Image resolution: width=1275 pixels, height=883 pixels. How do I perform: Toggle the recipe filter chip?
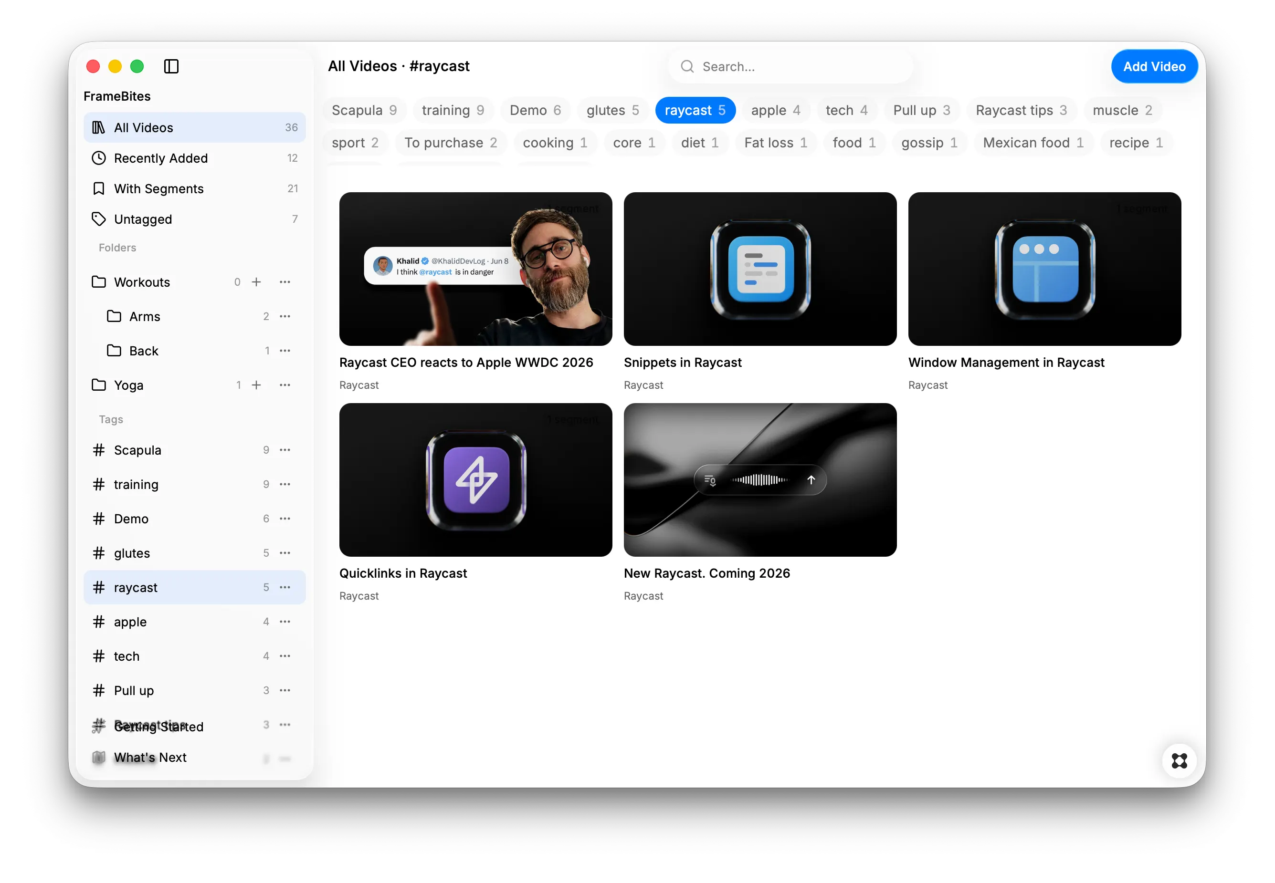click(1136, 143)
